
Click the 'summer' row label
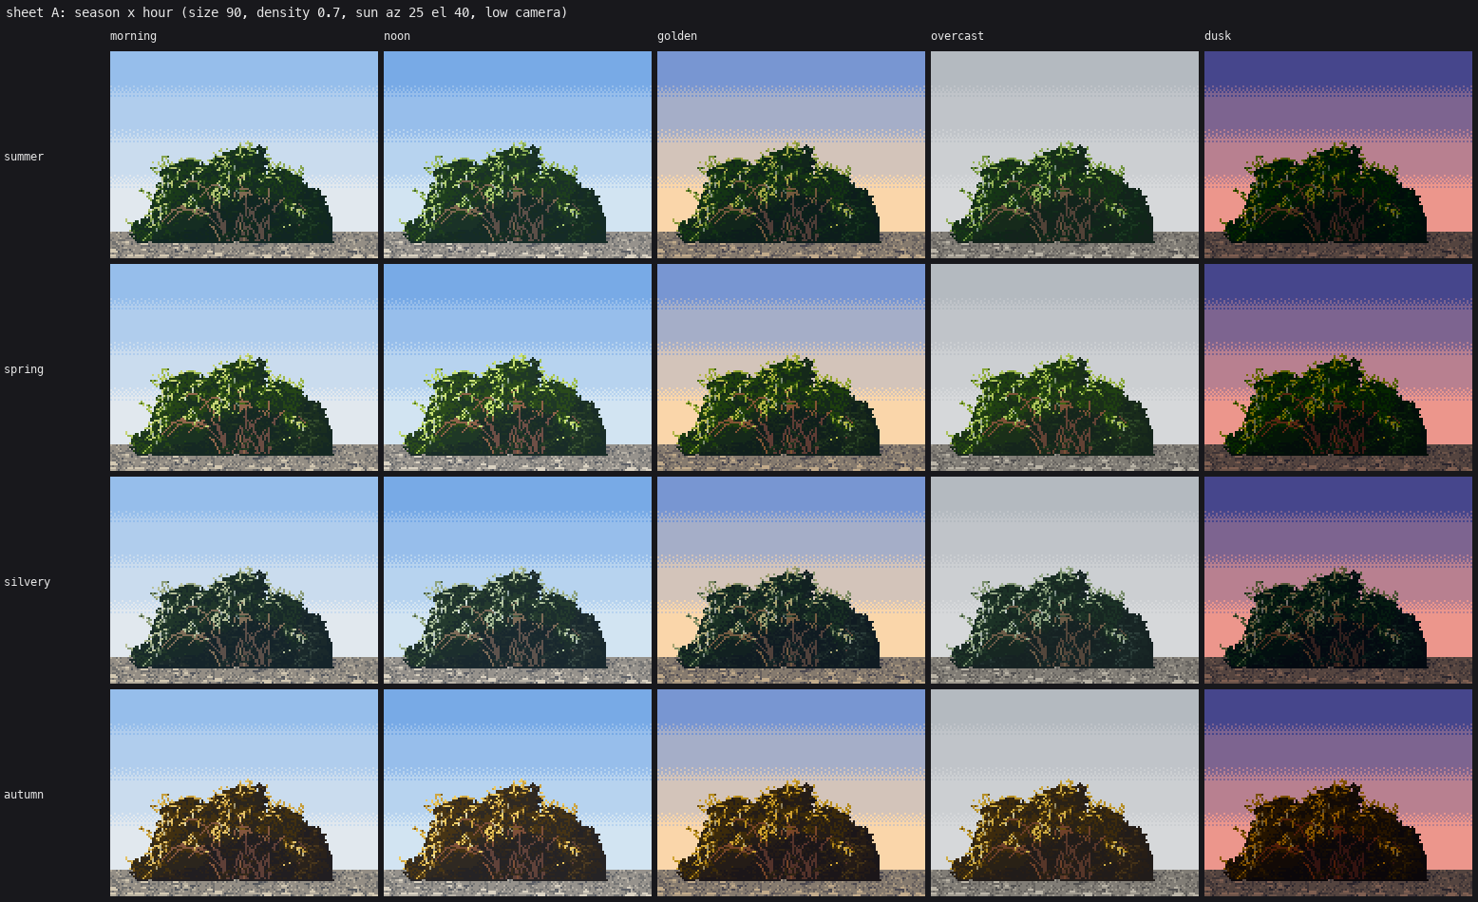click(x=24, y=157)
